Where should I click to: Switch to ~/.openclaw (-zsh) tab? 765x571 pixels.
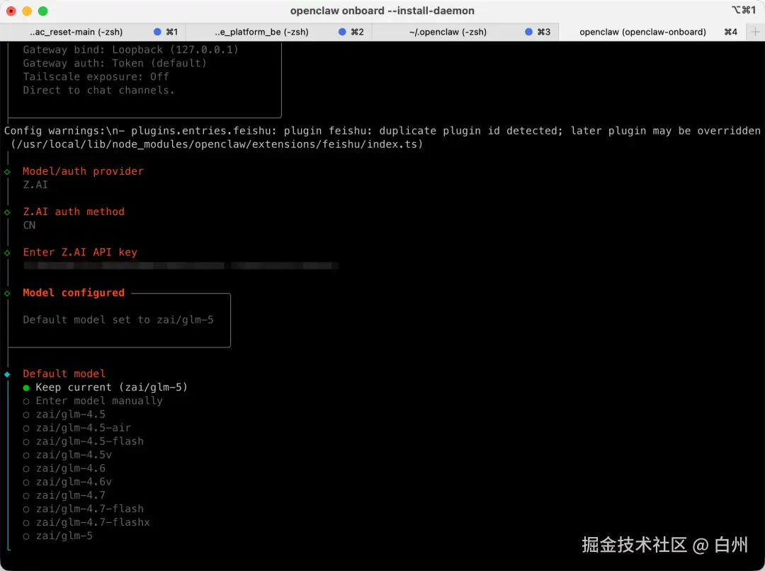coord(465,32)
